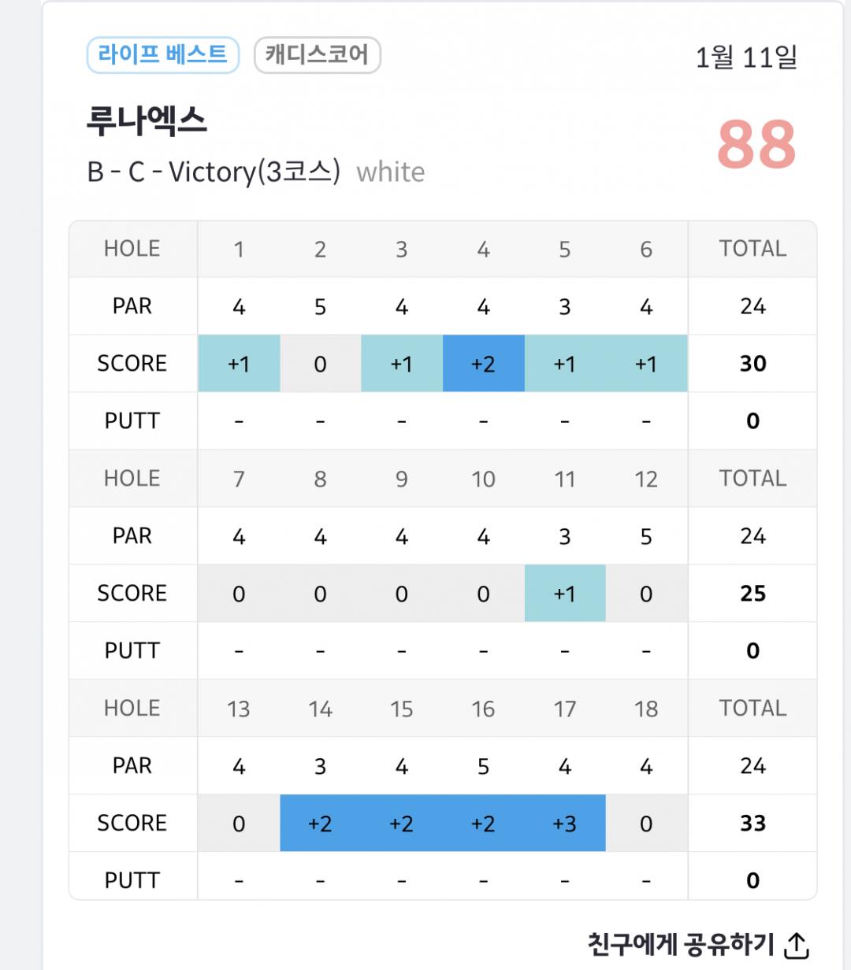Tap the share upload arrow icon
The image size is (851, 970).
coord(797,945)
